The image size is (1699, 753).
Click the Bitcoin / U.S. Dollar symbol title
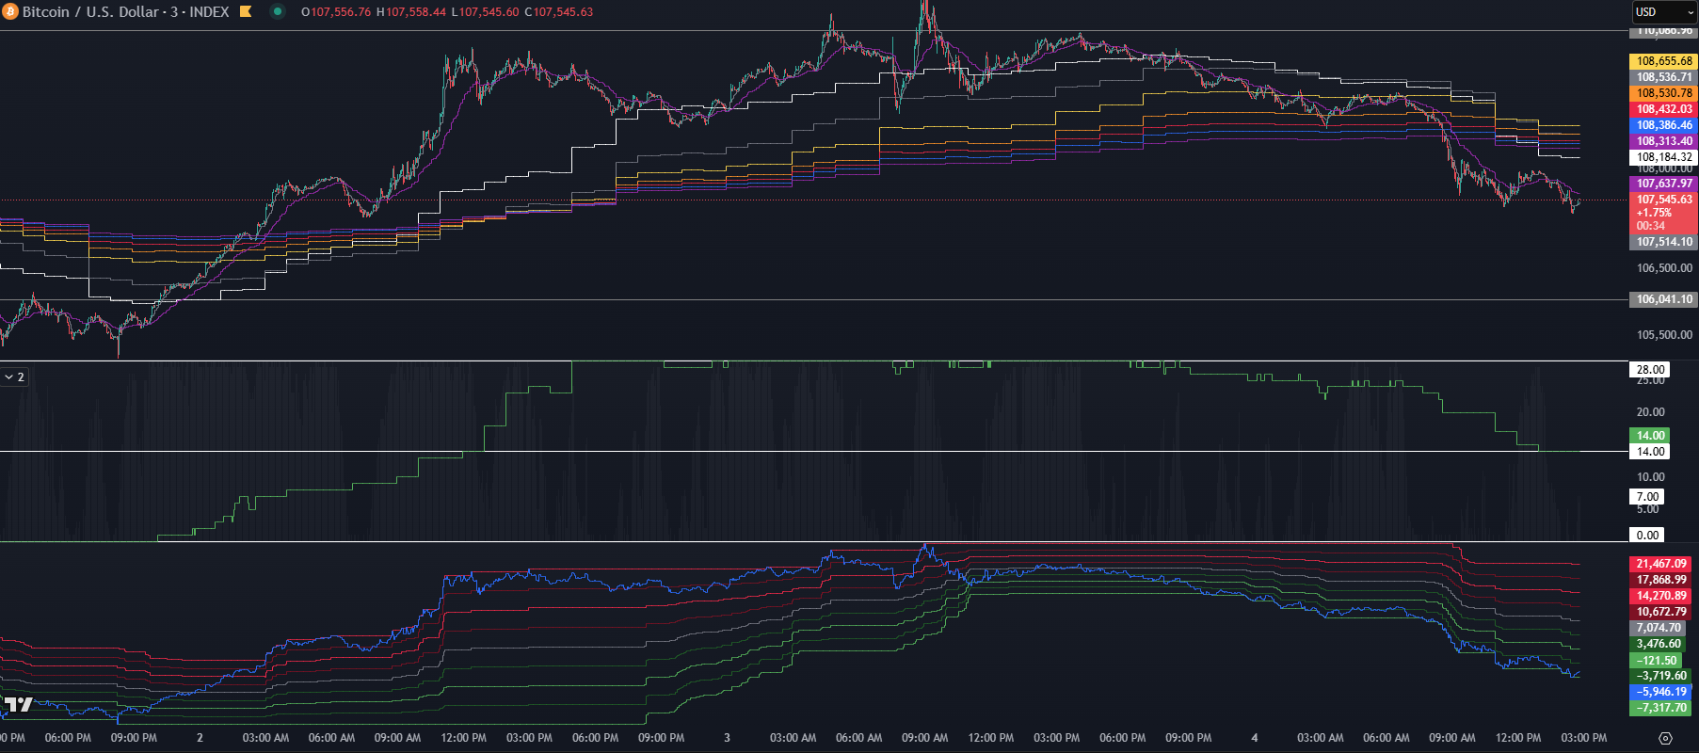tap(90, 12)
